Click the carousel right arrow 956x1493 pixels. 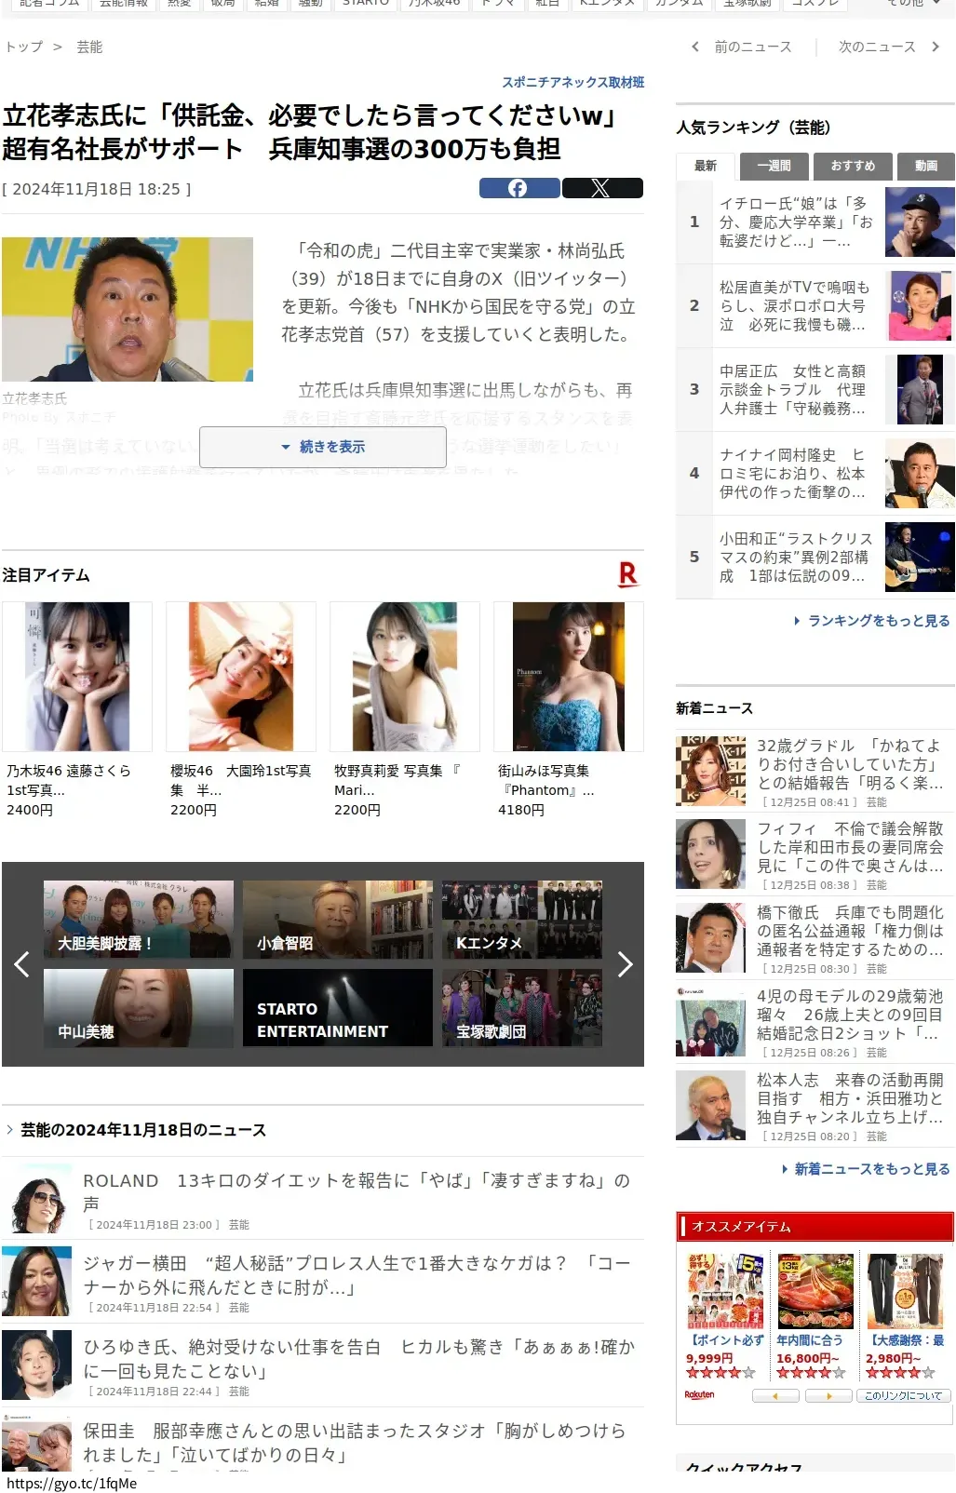tap(625, 964)
